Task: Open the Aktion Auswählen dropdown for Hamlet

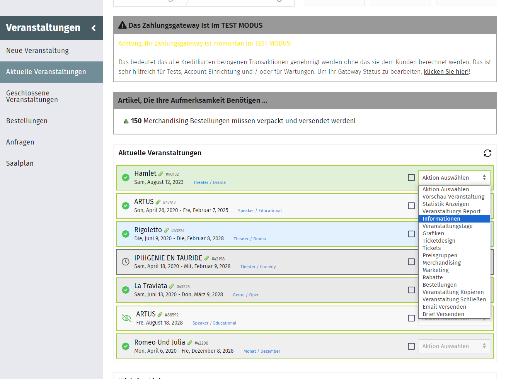Action: click(454, 178)
